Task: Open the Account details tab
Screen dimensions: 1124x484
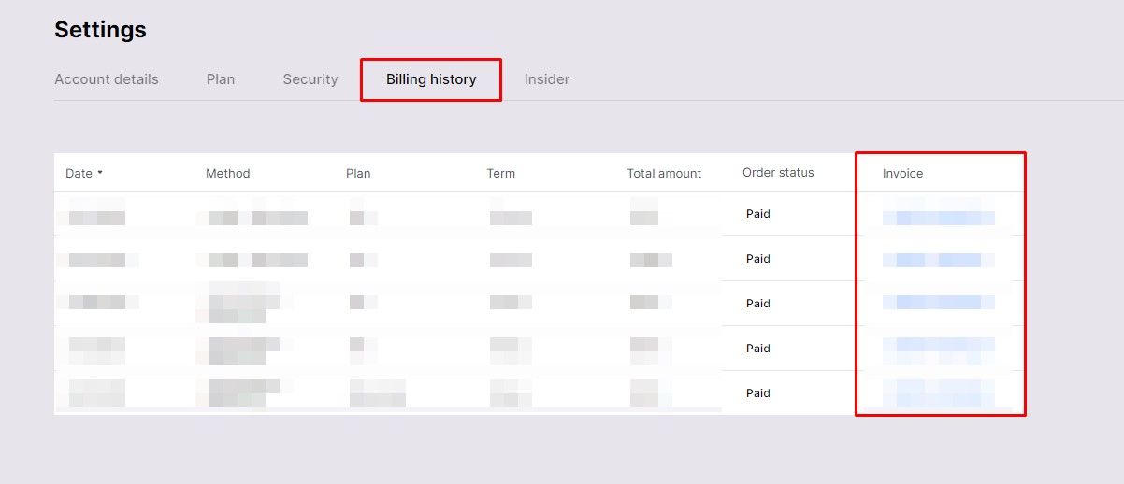Action: point(107,79)
